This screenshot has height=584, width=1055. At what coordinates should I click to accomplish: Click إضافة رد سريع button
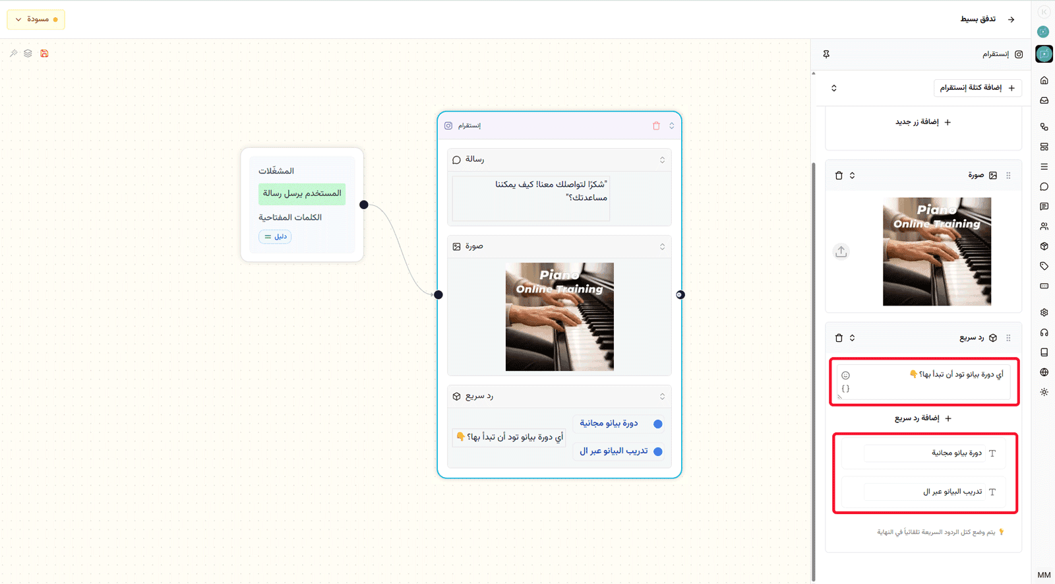(x=923, y=418)
